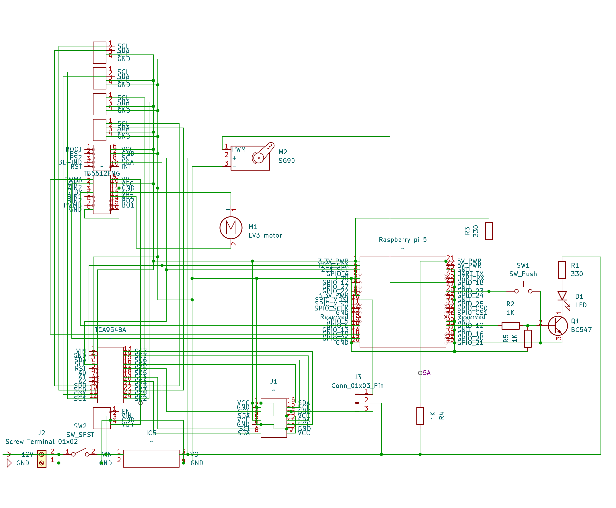Select the IC5 regulator component body
This screenshot has height=508, width=616.
pos(151,458)
